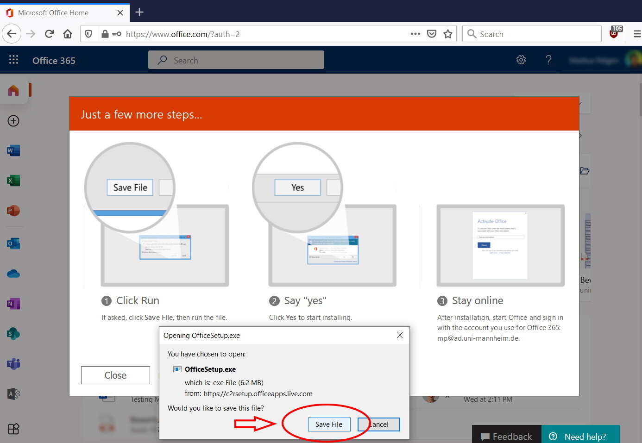Image resolution: width=642 pixels, height=443 pixels.
Task: Open SharePoint from the sidebar
Action: (x=13, y=334)
